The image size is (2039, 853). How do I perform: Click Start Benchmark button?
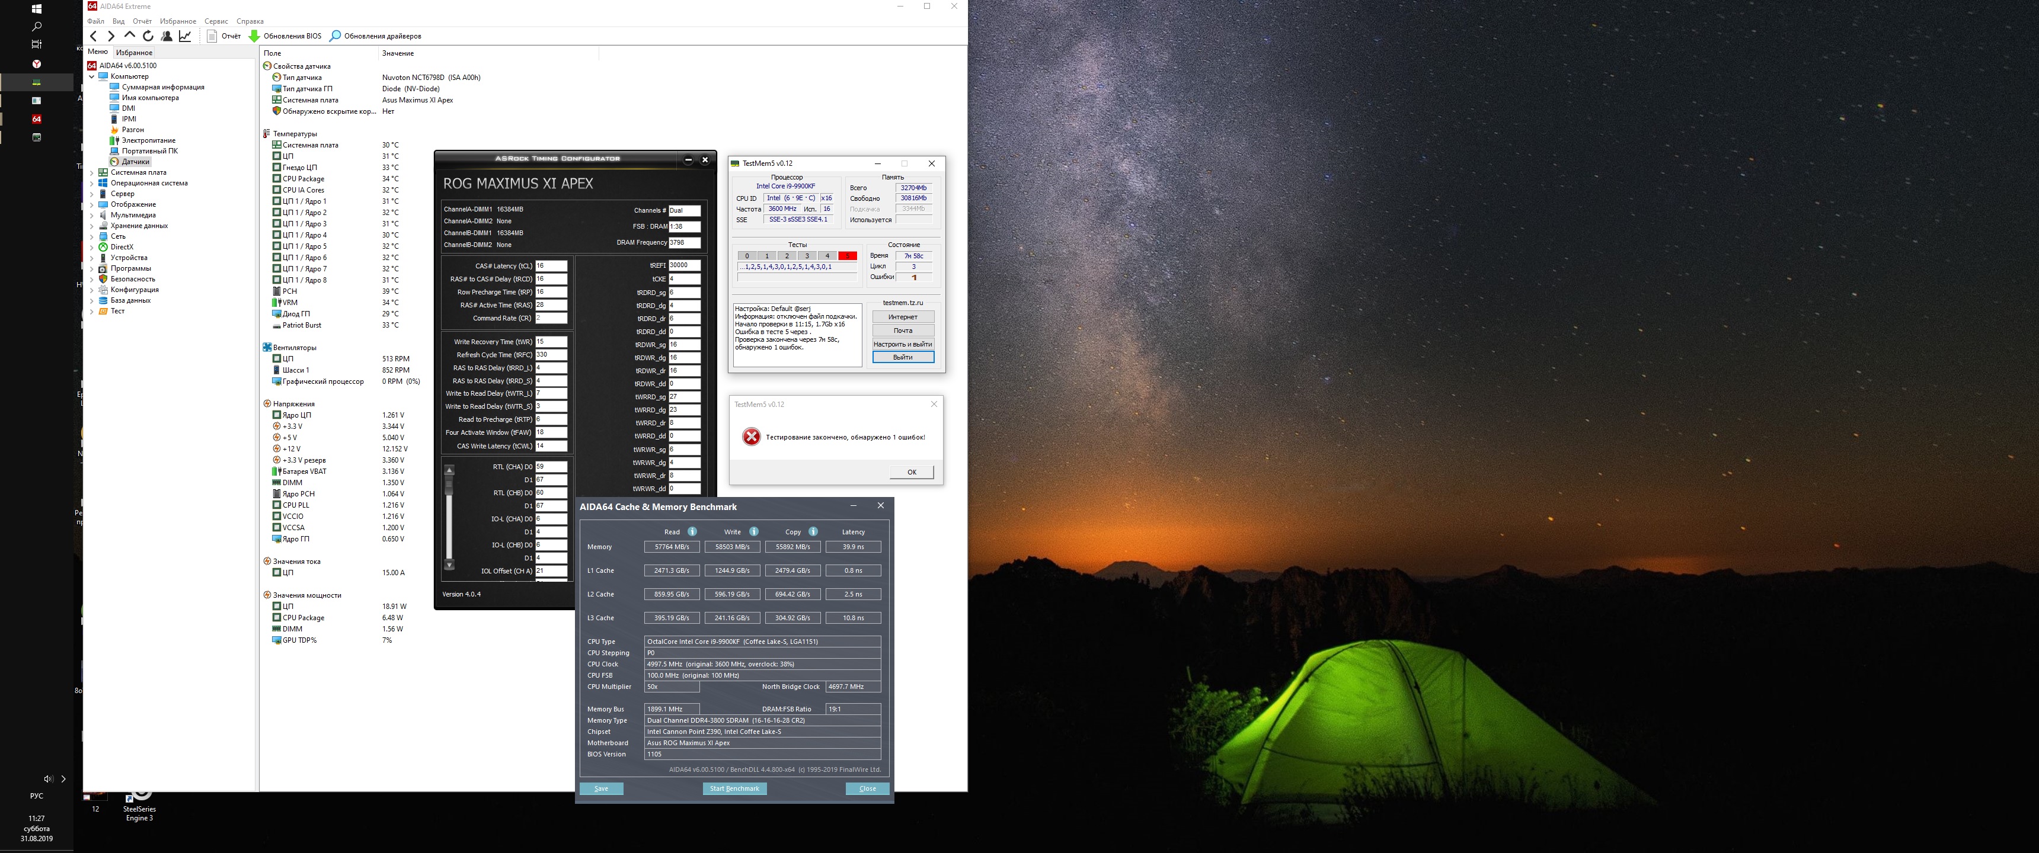click(x=734, y=788)
